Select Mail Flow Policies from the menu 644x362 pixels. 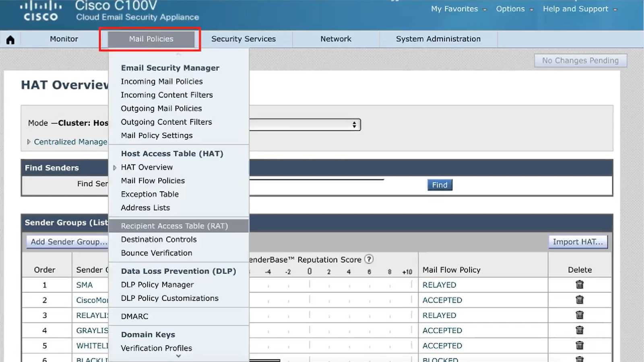[x=153, y=181]
